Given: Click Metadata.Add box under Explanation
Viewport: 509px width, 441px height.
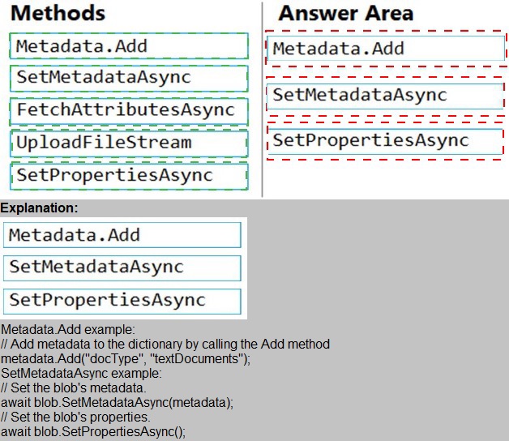Looking at the screenshot, I should click(122, 235).
